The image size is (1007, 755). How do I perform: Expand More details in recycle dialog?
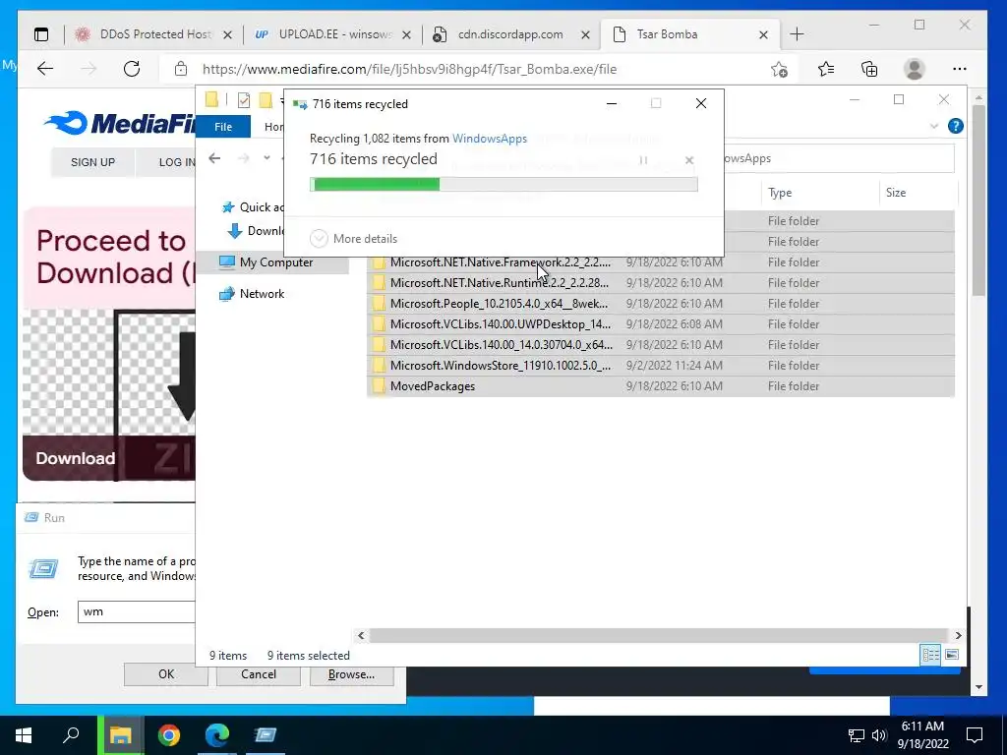coord(353,239)
